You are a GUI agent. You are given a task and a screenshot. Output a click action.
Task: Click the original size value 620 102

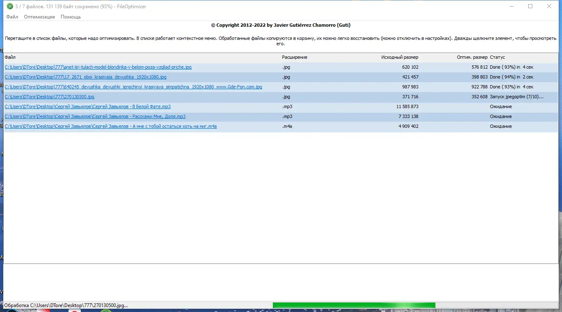410,67
